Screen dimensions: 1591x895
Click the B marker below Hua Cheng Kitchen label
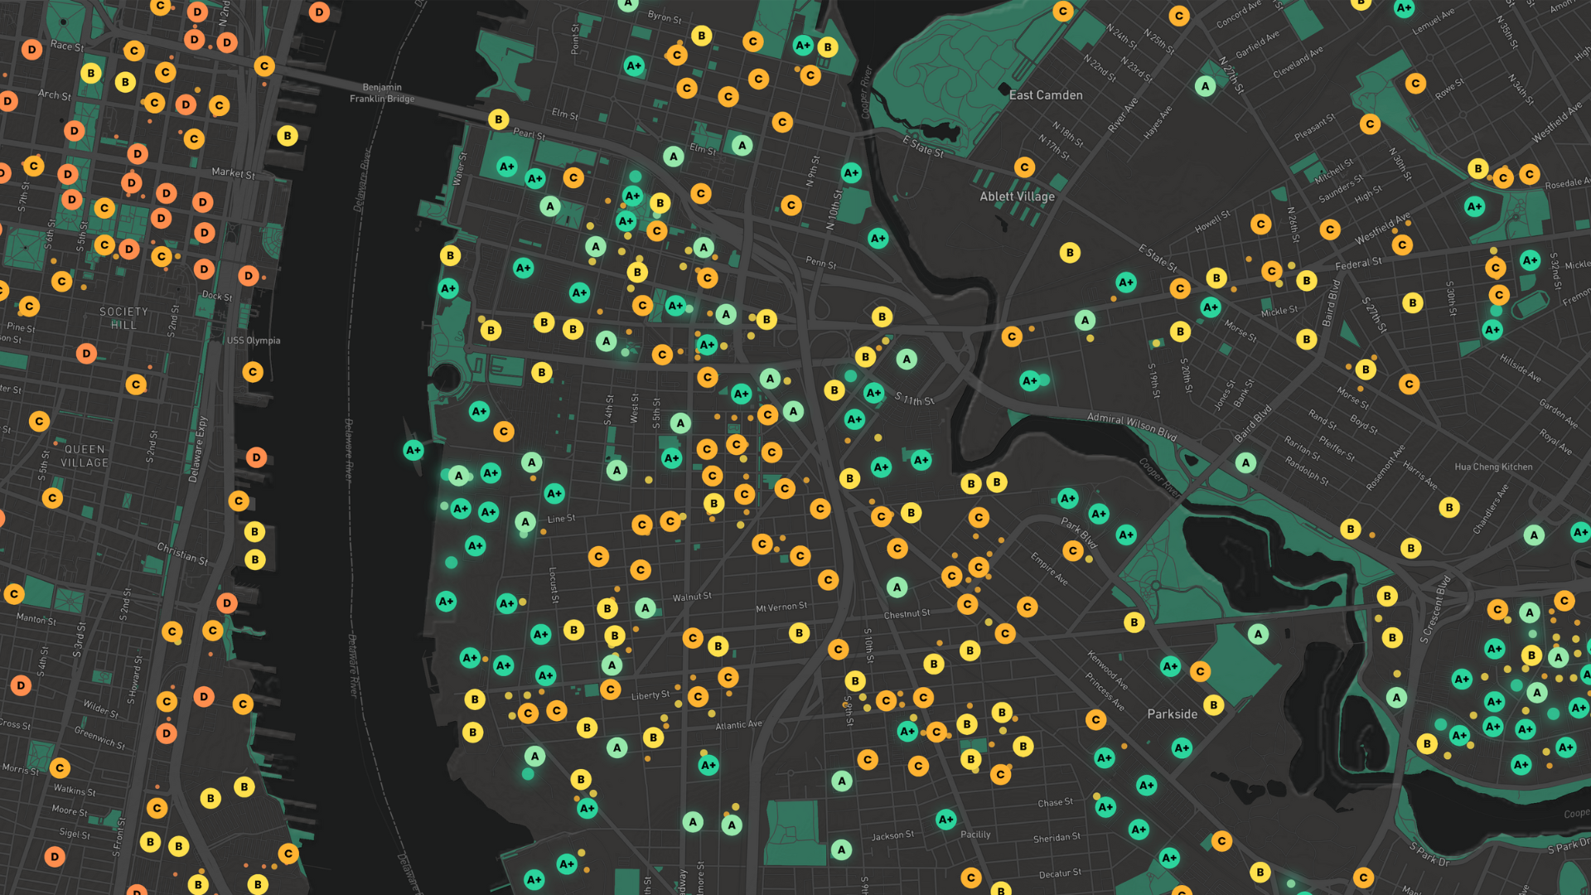1448,507
